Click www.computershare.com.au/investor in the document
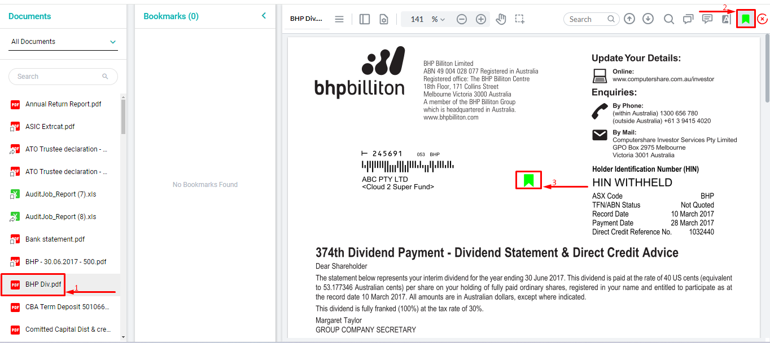Image resolution: width=770 pixels, height=343 pixels. [663, 79]
